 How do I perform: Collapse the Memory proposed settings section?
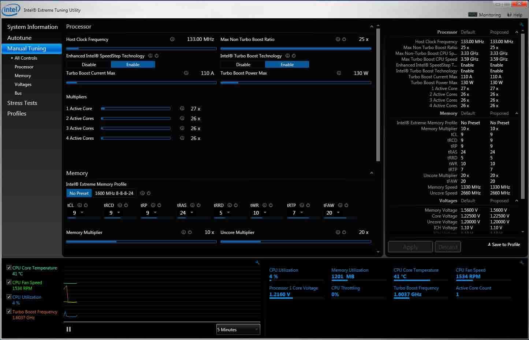point(516,113)
